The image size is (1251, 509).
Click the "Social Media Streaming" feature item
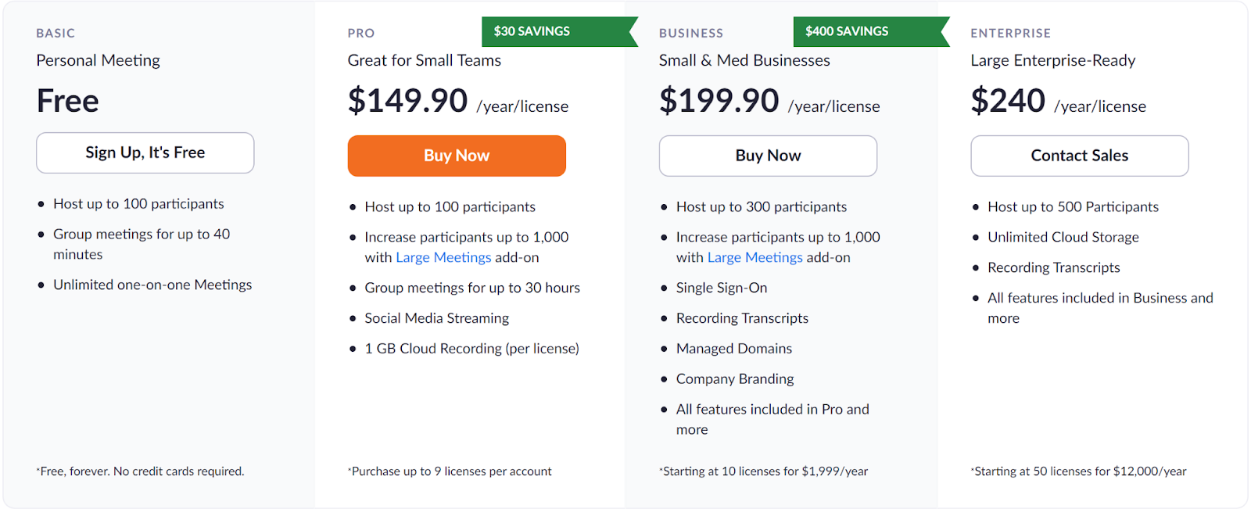436,318
